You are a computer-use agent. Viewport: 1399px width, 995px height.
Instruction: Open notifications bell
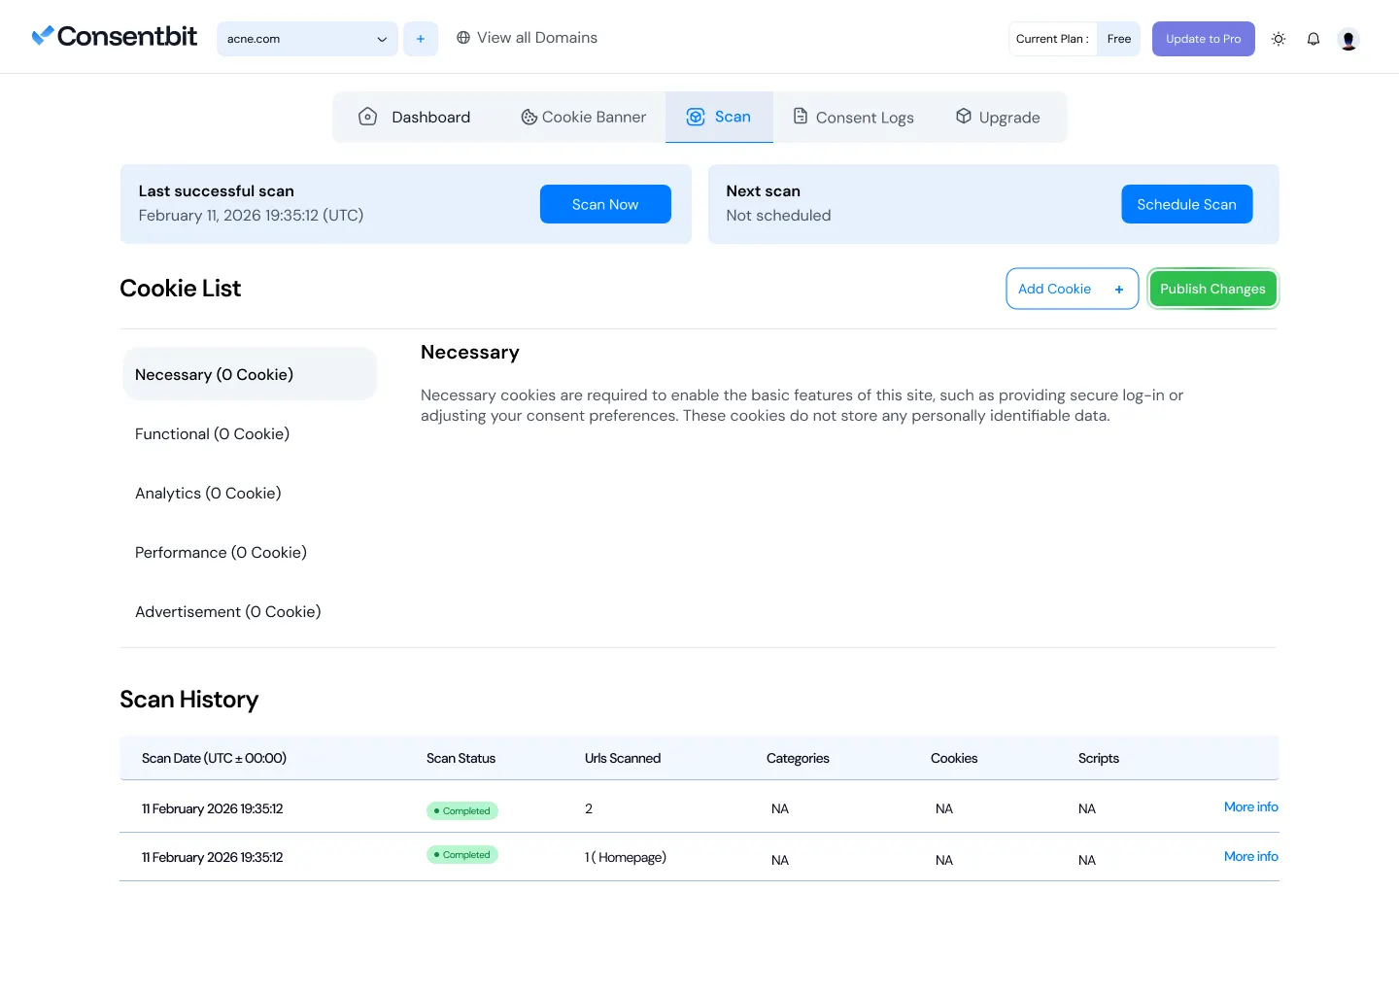pyautogui.click(x=1314, y=39)
